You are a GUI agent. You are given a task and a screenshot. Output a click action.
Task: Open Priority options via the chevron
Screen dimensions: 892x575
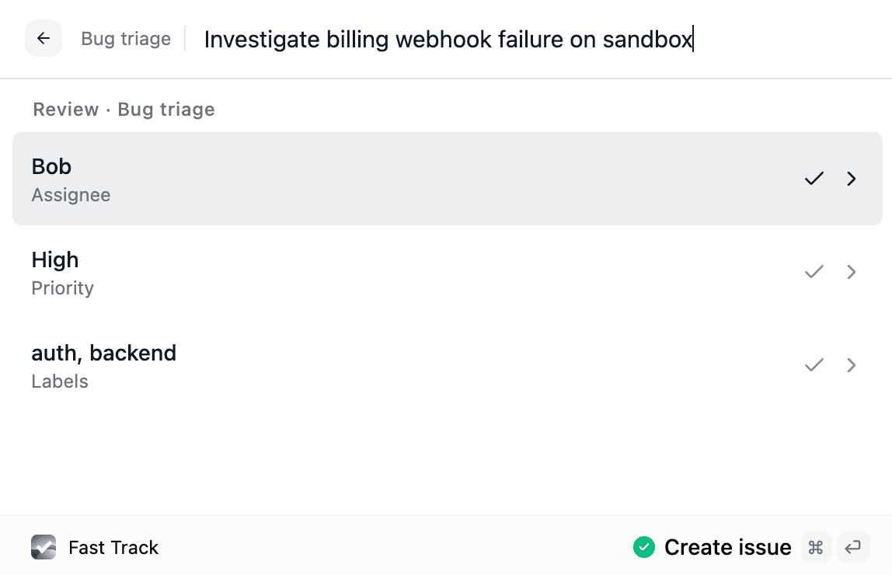coord(851,272)
